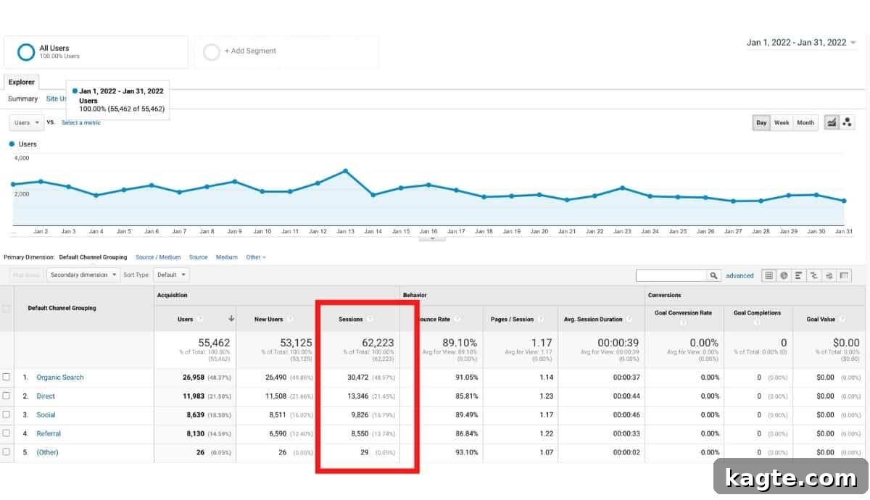
Task: Tick the select-all header checkbox
Action: tap(7, 309)
